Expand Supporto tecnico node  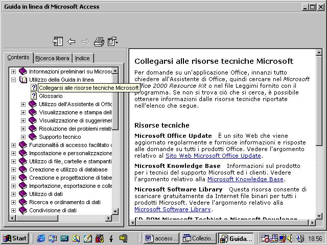(23, 137)
